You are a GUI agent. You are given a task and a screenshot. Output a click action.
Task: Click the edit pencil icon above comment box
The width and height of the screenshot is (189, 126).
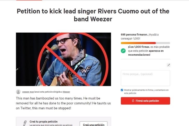tap(168, 65)
